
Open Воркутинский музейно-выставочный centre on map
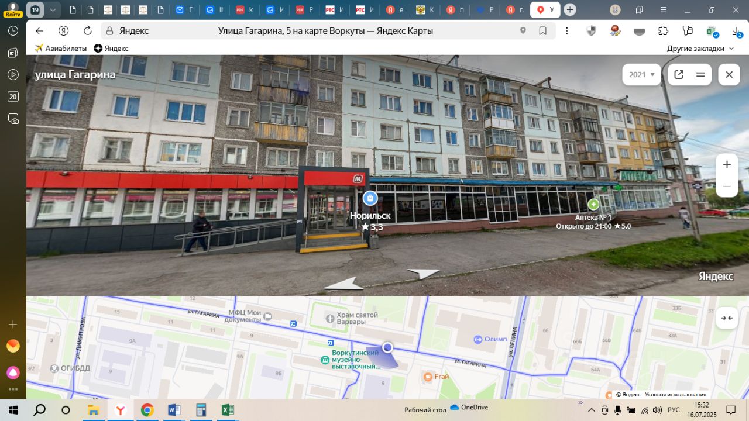click(351, 360)
